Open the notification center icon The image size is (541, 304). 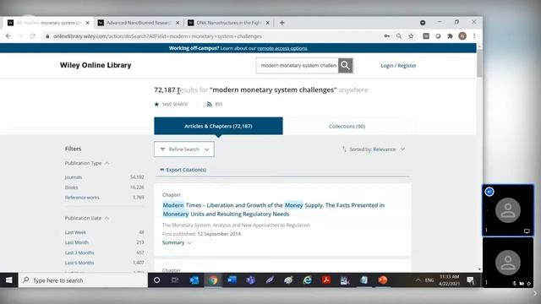(470, 280)
